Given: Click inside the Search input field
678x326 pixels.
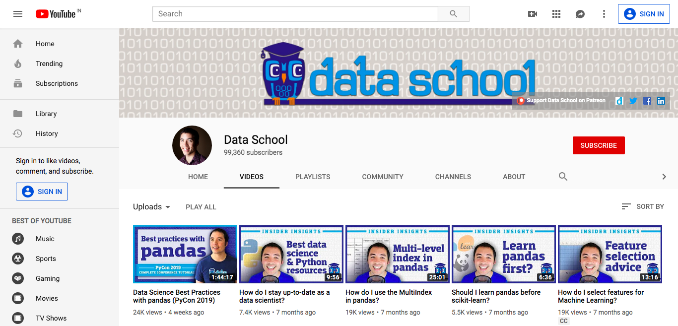Looking at the screenshot, I should click(x=295, y=14).
